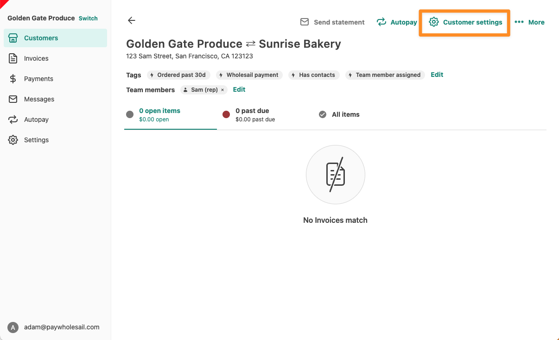
Task: Click the Ordered past 30d tag
Action: click(x=179, y=75)
